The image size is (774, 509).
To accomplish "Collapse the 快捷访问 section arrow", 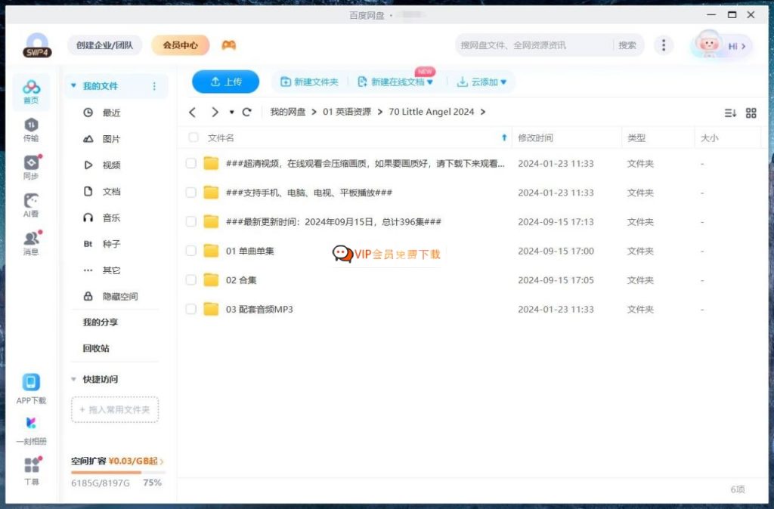I will tap(73, 379).
